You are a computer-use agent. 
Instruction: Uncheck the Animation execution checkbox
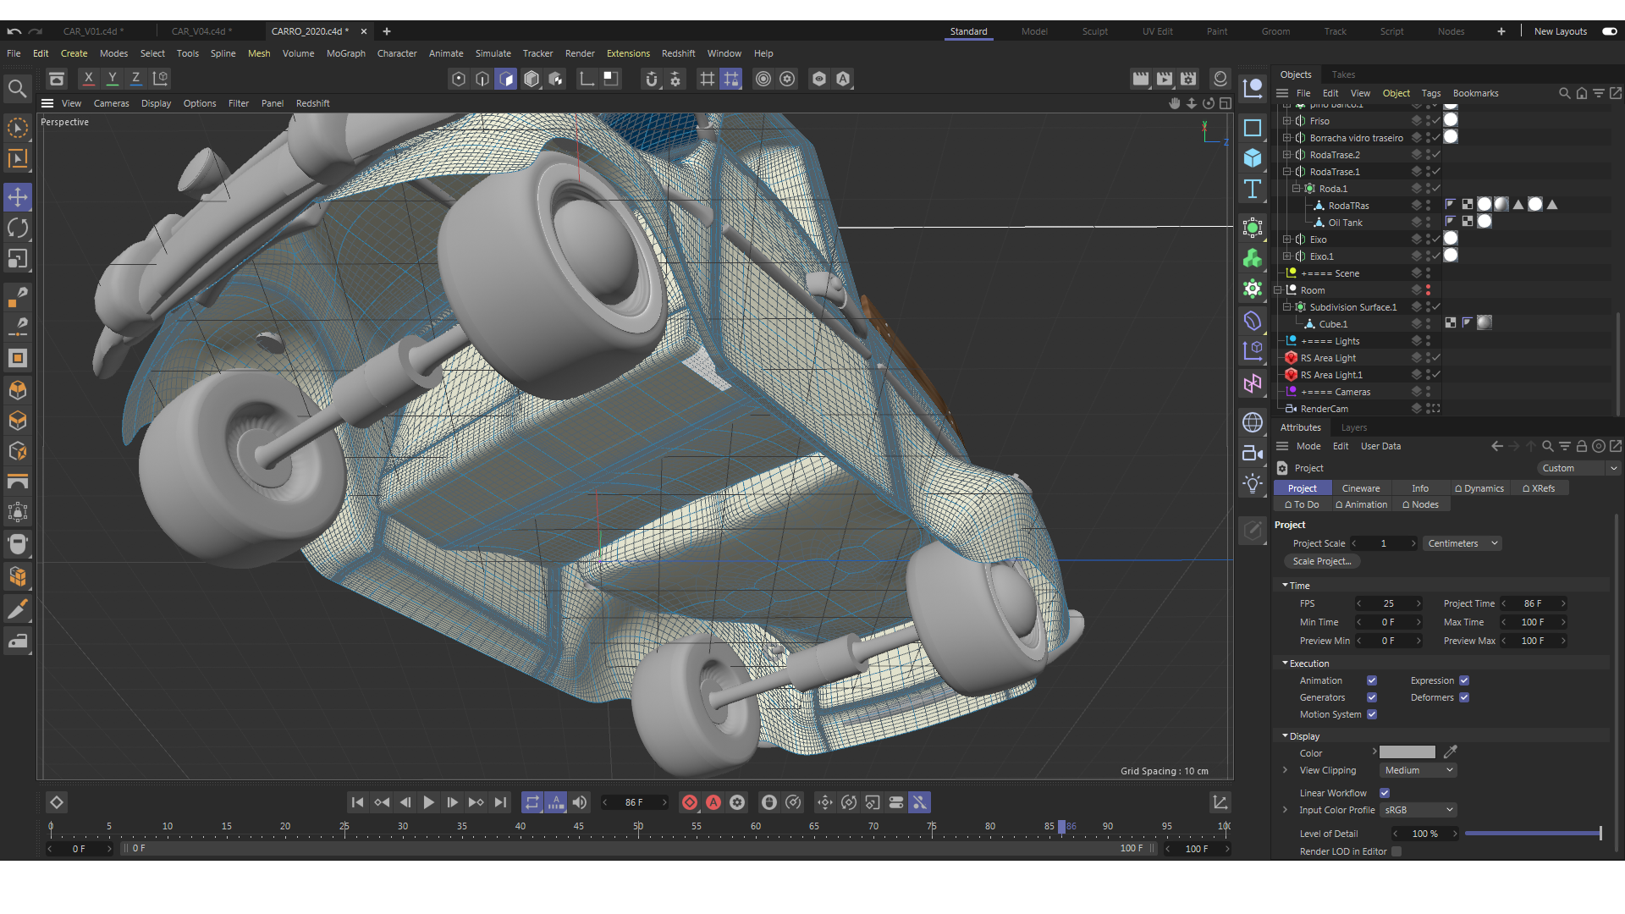tap(1372, 680)
